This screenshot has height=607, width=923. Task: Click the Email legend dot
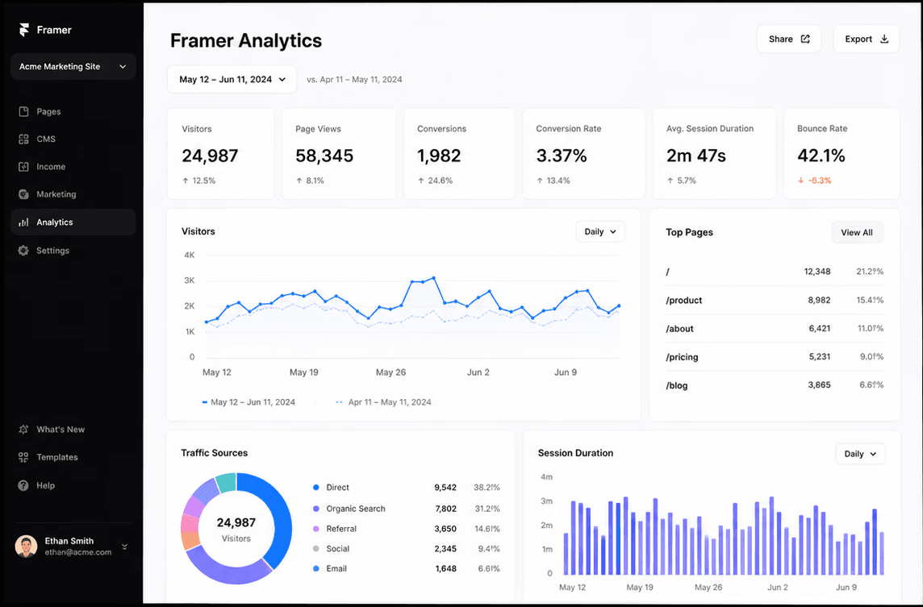point(316,569)
